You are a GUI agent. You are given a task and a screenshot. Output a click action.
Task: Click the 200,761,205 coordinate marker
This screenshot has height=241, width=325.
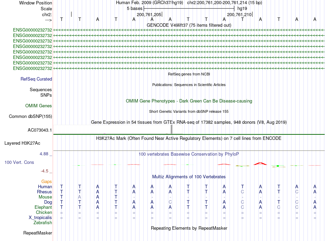click(x=149, y=14)
